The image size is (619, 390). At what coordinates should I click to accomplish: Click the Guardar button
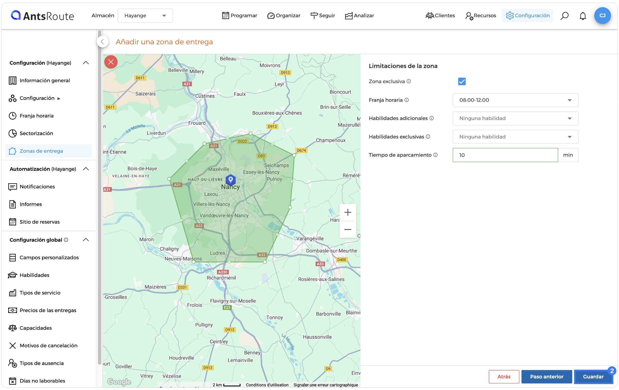click(x=593, y=376)
